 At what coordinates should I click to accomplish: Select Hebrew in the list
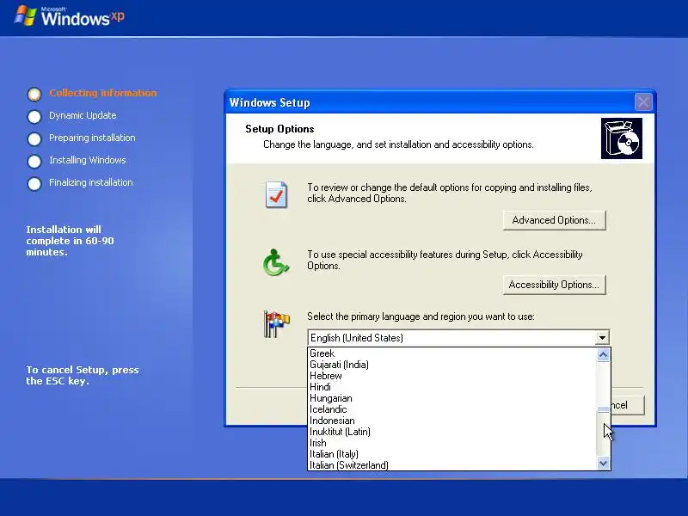(x=452, y=376)
